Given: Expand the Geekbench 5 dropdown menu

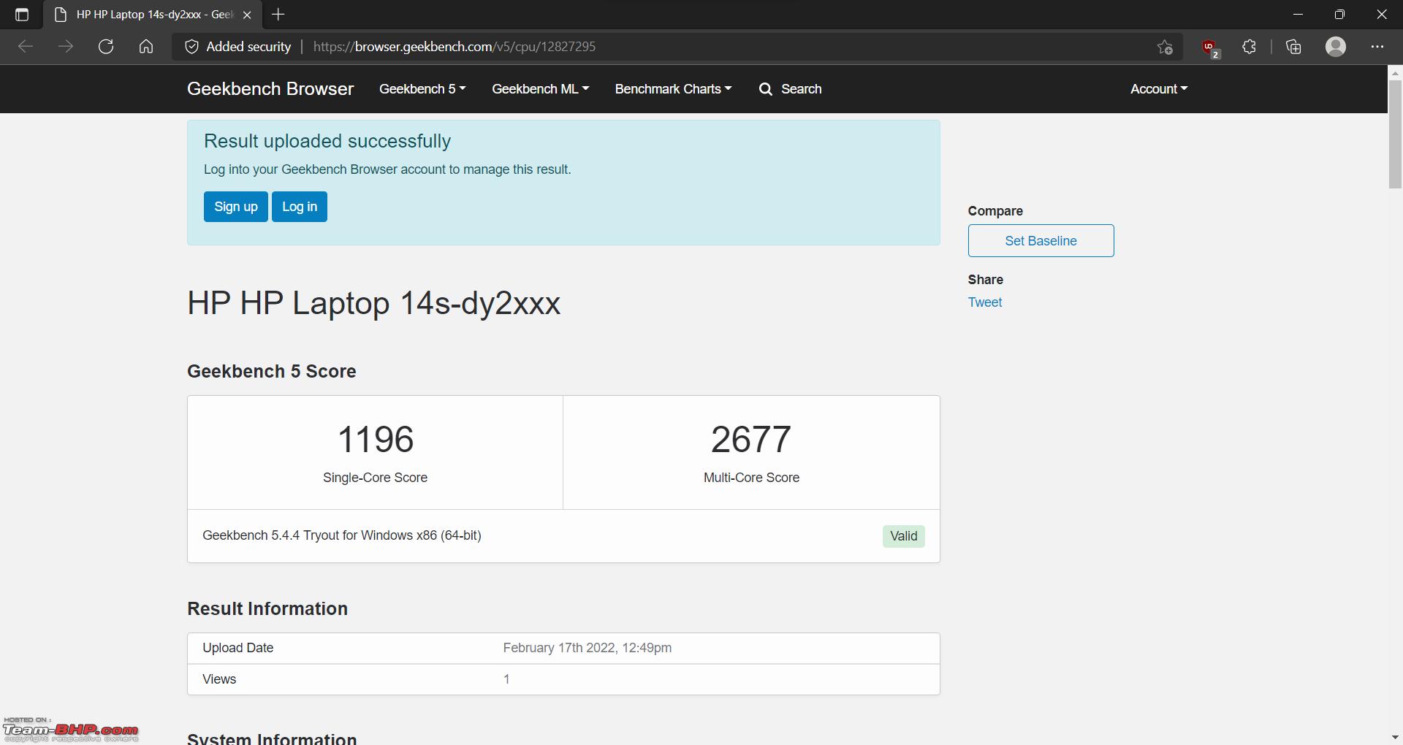Looking at the screenshot, I should point(422,89).
